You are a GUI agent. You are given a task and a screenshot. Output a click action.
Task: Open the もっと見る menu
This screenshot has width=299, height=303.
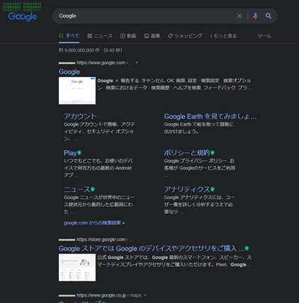click(x=223, y=36)
